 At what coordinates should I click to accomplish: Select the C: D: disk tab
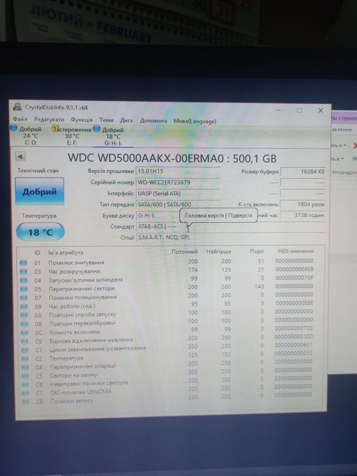tap(30, 135)
